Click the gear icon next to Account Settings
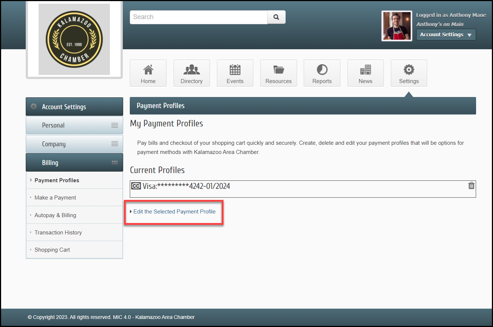The width and height of the screenshot is (493, 327). [34, 107]
